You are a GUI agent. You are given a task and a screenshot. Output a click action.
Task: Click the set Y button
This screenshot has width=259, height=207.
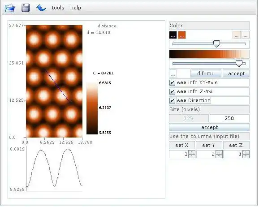tap(209, 145)
